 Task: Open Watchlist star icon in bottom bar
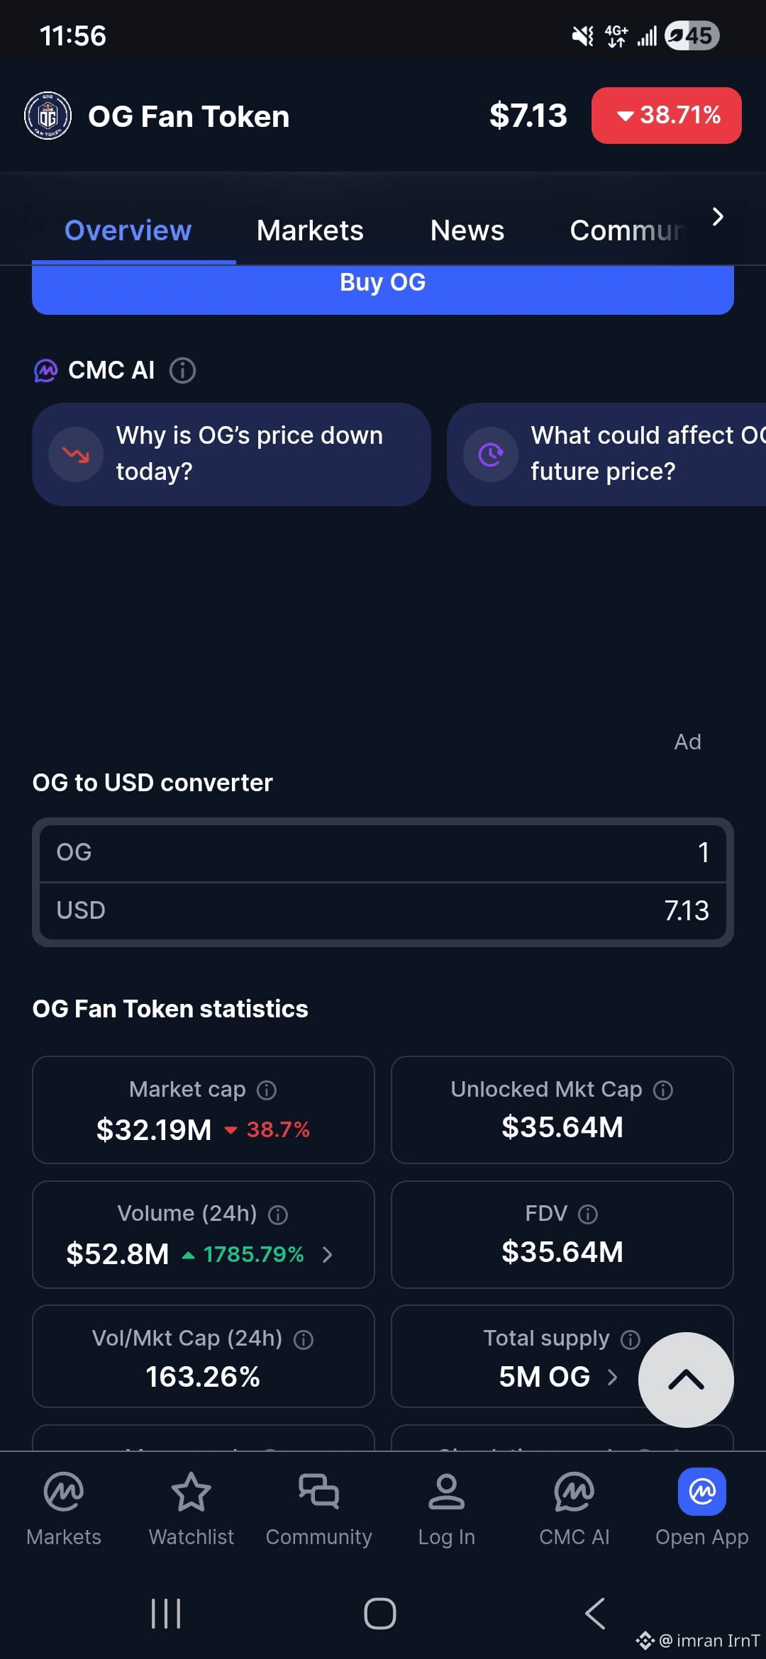[x=191, y=1492]
